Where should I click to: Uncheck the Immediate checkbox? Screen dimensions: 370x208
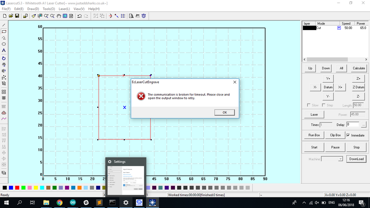coord(348,135)
